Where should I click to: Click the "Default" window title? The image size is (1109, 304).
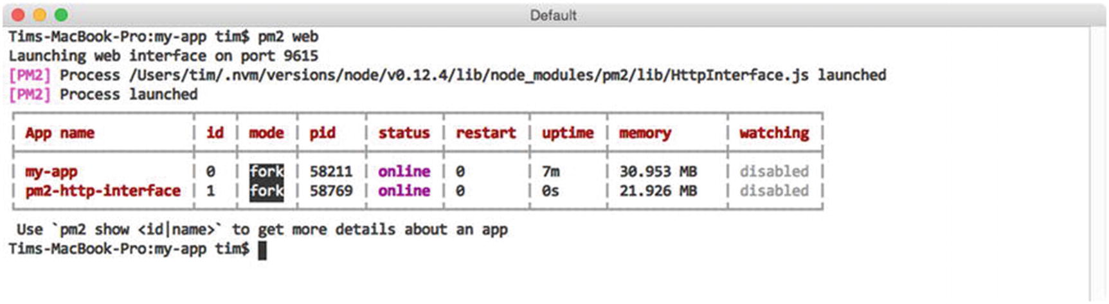[553, 15]
